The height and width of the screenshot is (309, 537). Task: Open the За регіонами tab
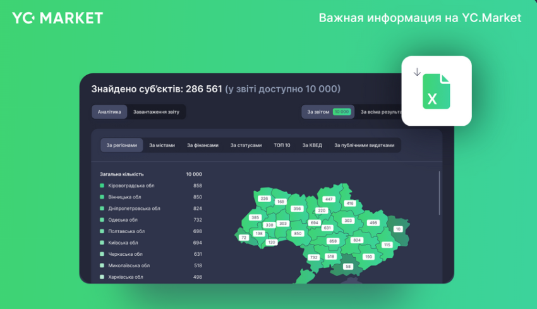121,145
